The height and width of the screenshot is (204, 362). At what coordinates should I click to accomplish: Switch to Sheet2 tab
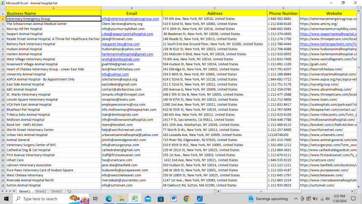pos(41,191)
